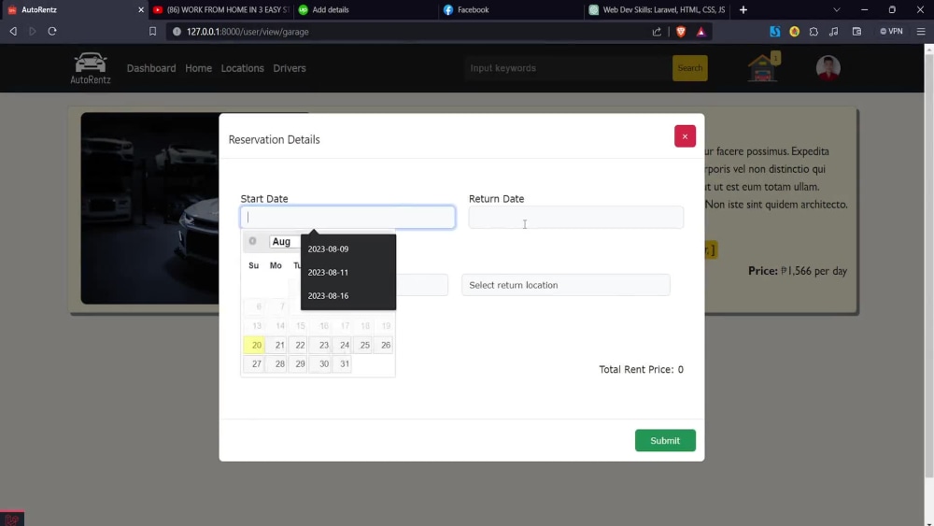
Task: Switch to the WORK FROM HOME YouTube tab
Action: 221,9
